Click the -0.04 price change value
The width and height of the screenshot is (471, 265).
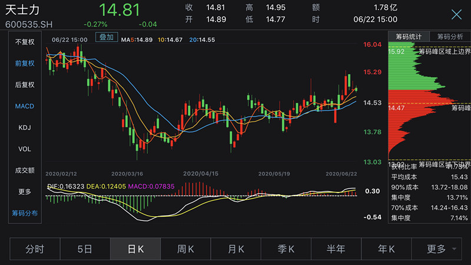(x=148, y=24)
